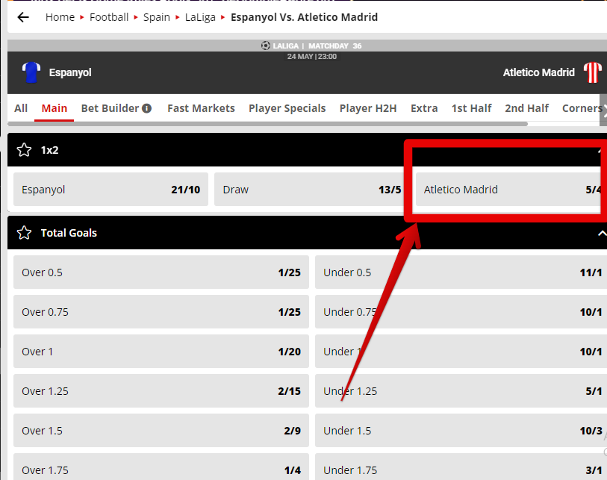The height and width of the screenshot is (480, 607).
Task: Favorite the Total Goals market star
Action: coord(24,233)
